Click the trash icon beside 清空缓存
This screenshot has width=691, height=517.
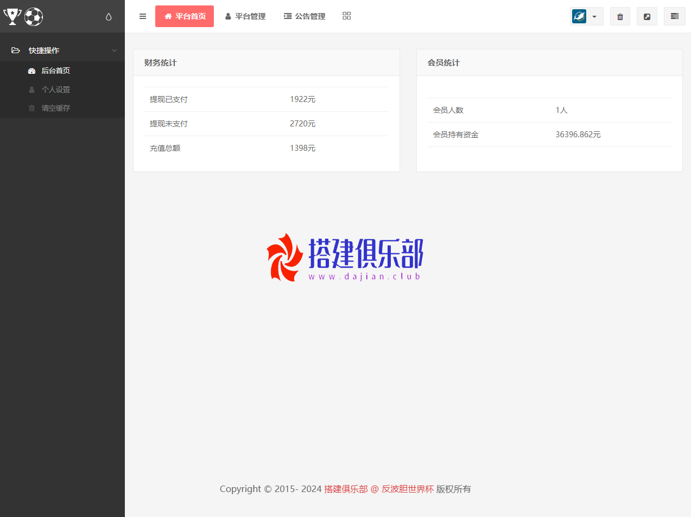click(31, 108)
